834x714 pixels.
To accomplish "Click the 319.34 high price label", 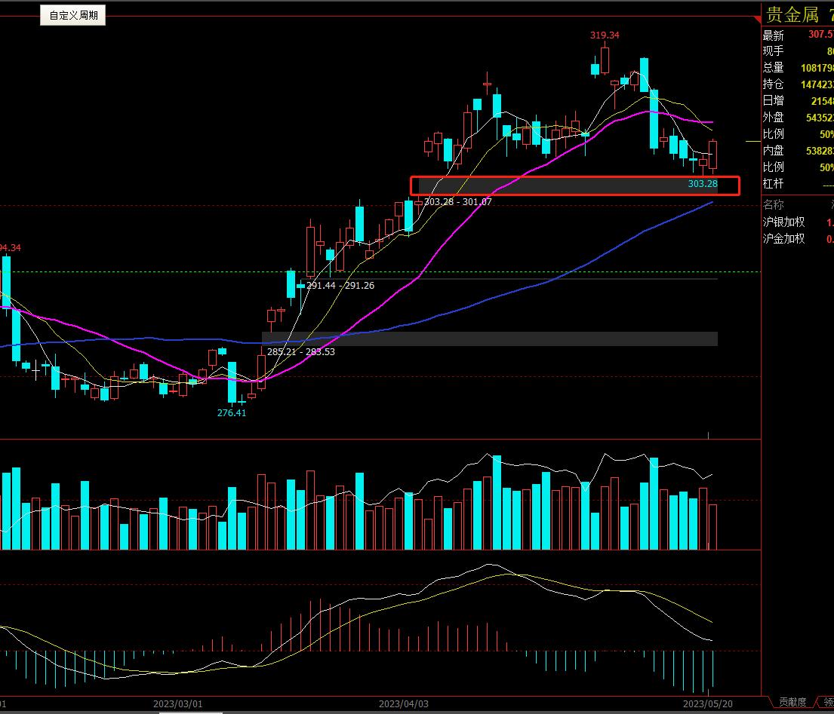I will click(x=605, y=35).
